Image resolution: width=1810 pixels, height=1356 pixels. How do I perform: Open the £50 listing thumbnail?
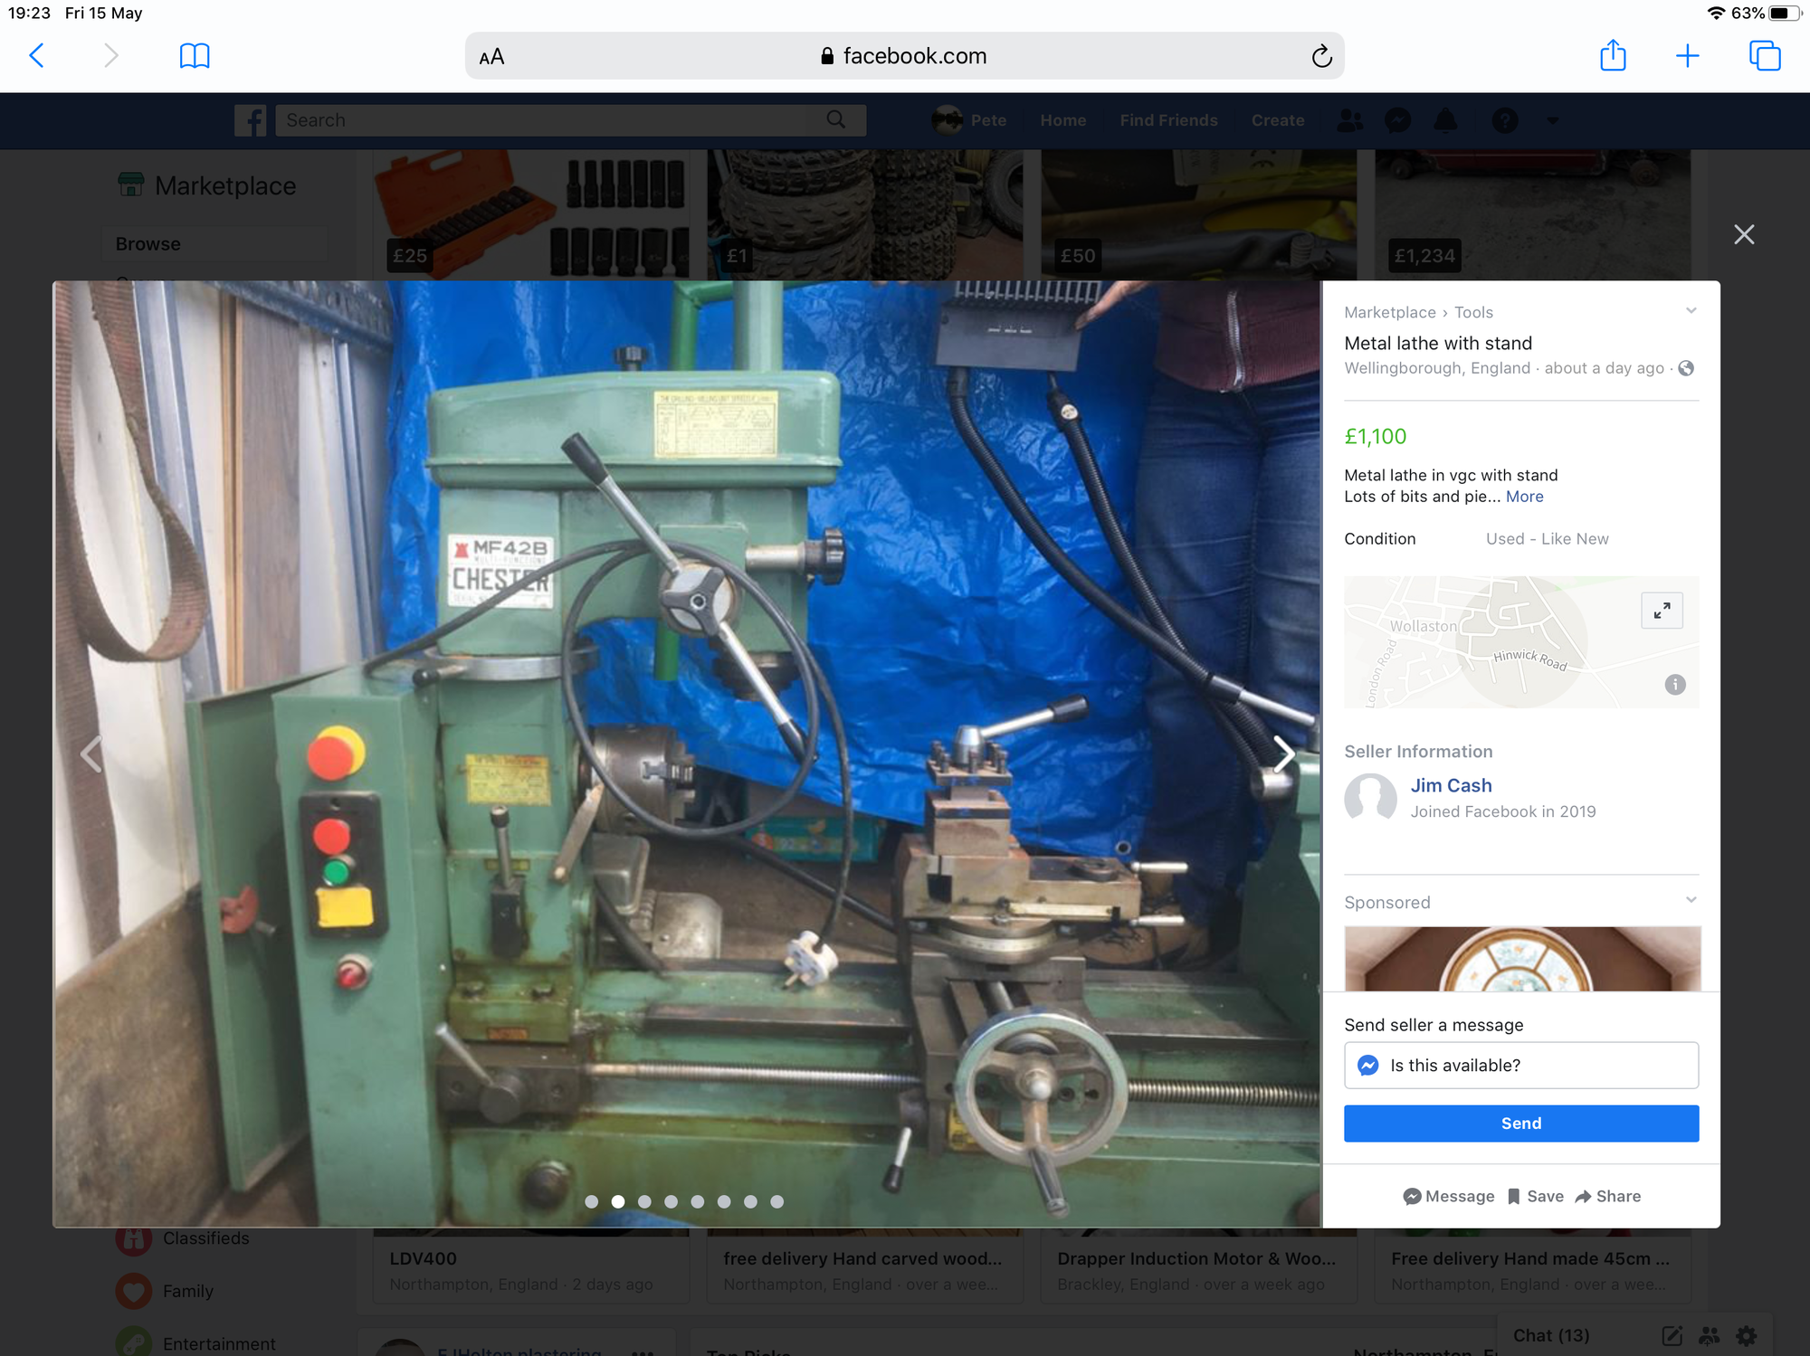(x=1198, y=214)
